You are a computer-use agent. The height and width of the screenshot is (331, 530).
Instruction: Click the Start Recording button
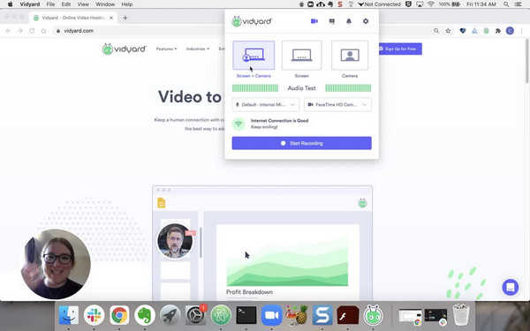[x=301, y=143]
